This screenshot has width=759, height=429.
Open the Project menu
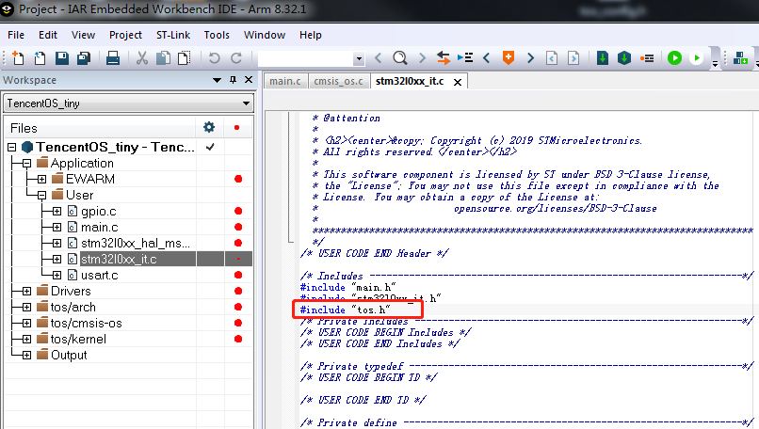pyautogui.click(x=125, y=35)
